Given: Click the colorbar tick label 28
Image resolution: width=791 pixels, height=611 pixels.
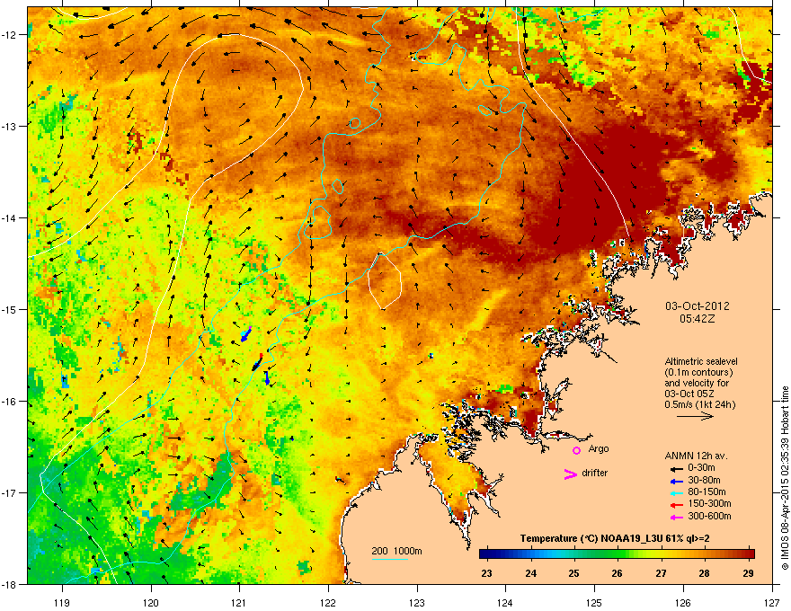Looking at the screenshot, I should tap(704, 573).
